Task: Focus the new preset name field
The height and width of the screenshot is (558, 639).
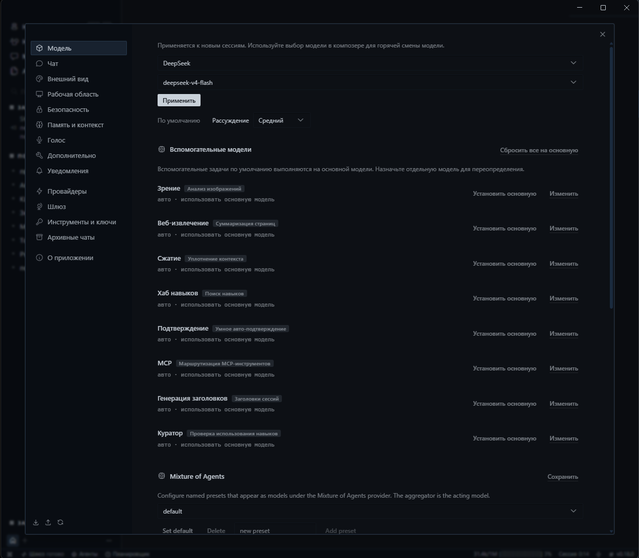Action: 275,529
